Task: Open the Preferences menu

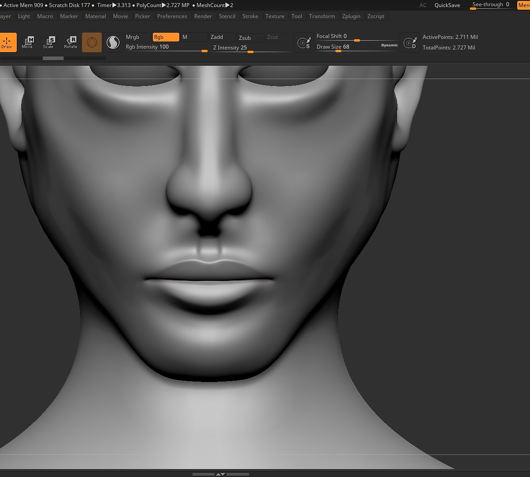Action: point(172,16)
